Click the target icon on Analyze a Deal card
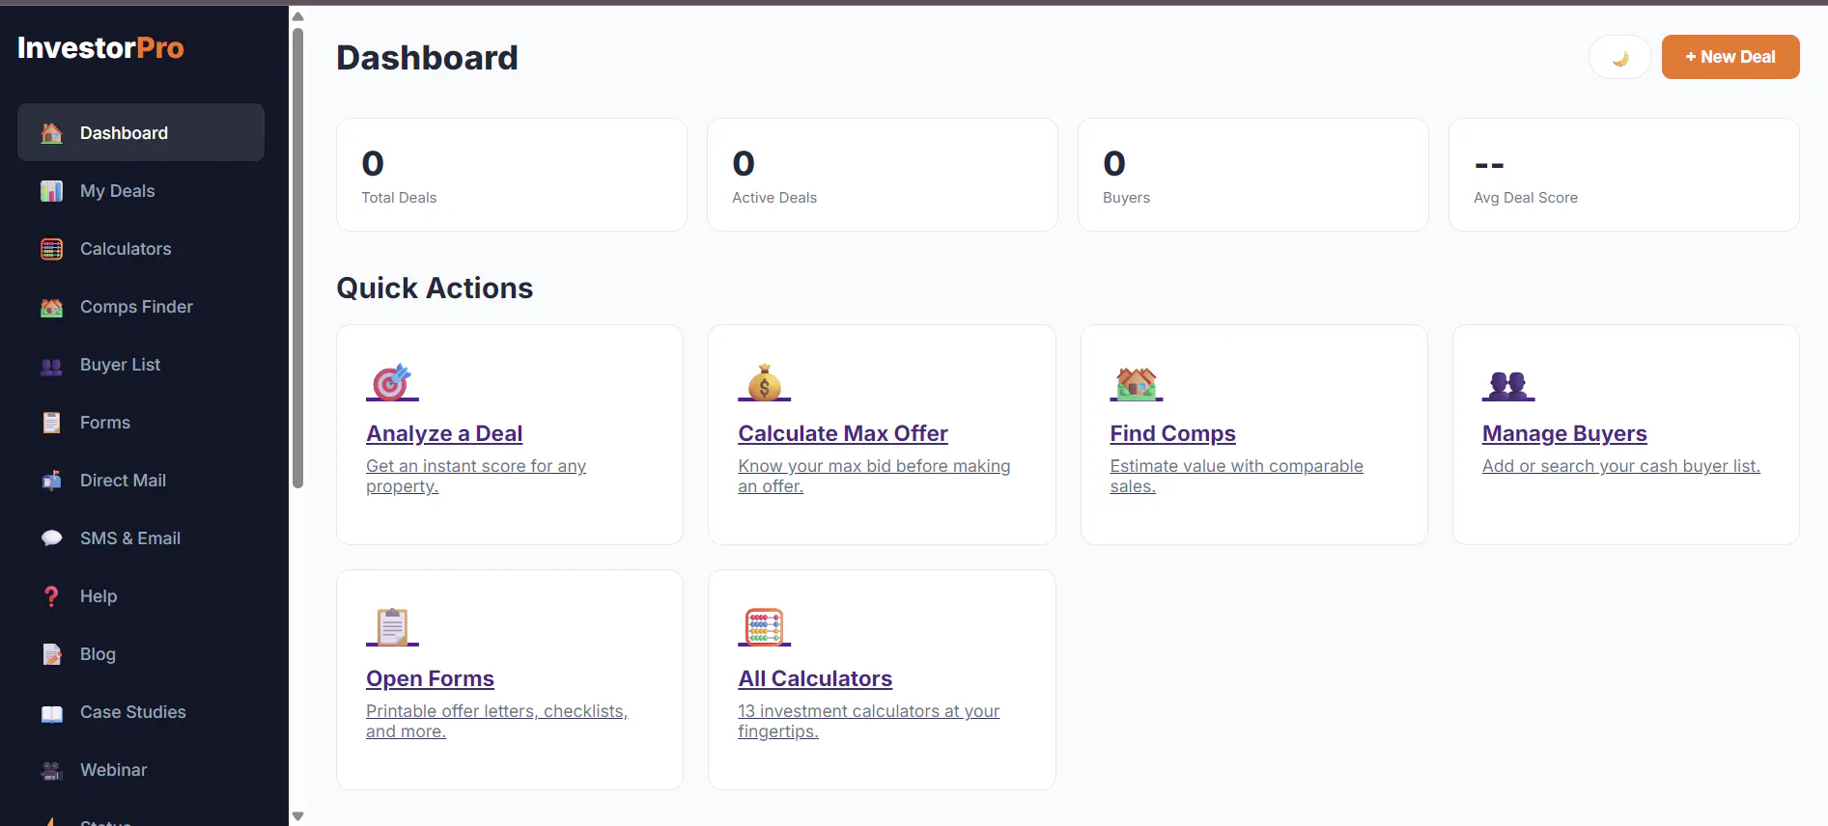The image size is (1828, 826). [x=392, y=382]
